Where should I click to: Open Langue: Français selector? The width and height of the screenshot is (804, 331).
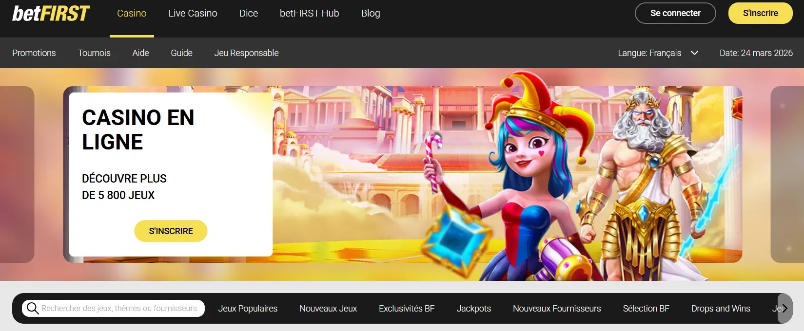click(658, 53)
